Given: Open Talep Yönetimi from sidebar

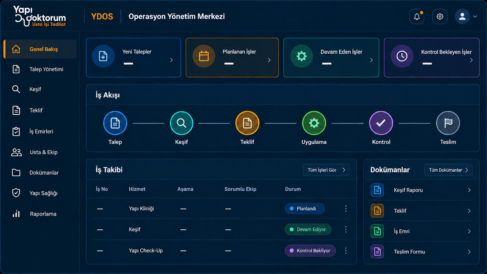Looking at the screenshot, I should click(x=40, y=69).
